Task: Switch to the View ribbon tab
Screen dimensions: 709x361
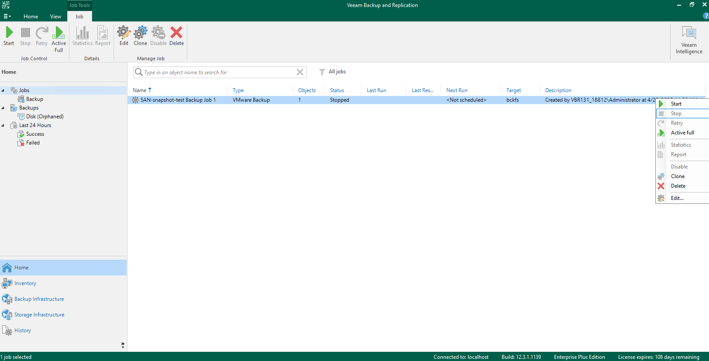Action: (x=55, y=17)
